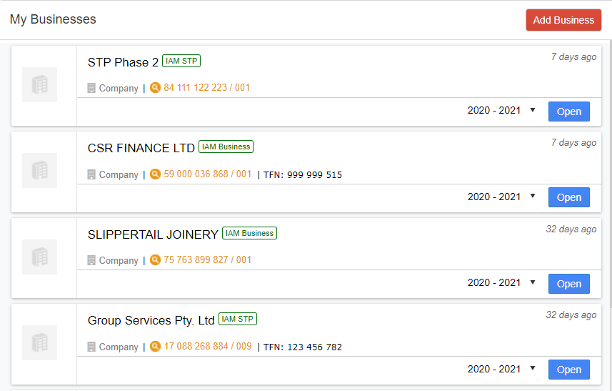Click the Add Business button
Screen dimensions: 612x391
(563, 20)
